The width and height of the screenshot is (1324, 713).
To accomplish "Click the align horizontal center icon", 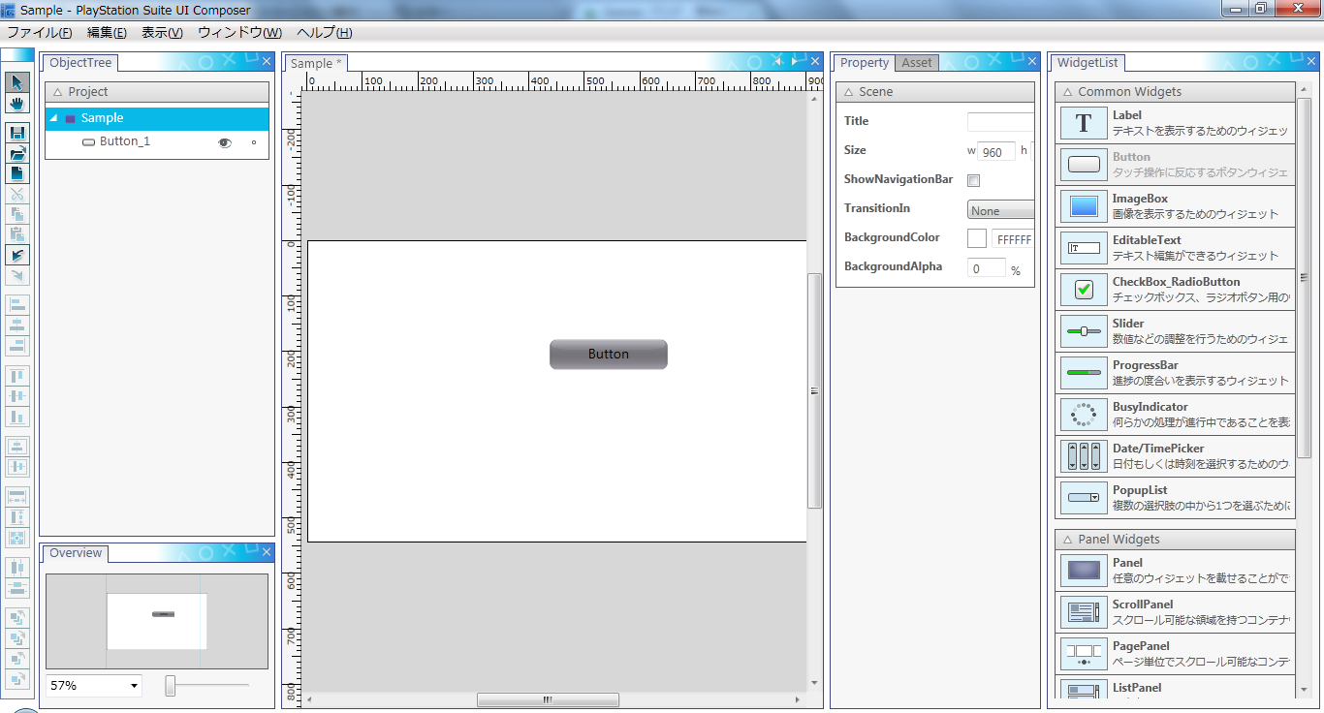I will tap(17, 325).
